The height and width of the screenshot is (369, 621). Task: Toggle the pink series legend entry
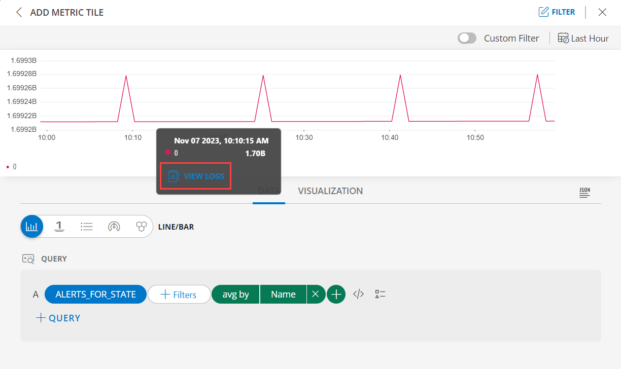pos(11,166)
